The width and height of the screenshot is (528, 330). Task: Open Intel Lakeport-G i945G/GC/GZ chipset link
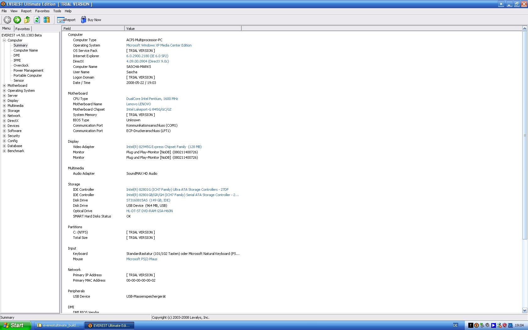(x=149, y=109)
